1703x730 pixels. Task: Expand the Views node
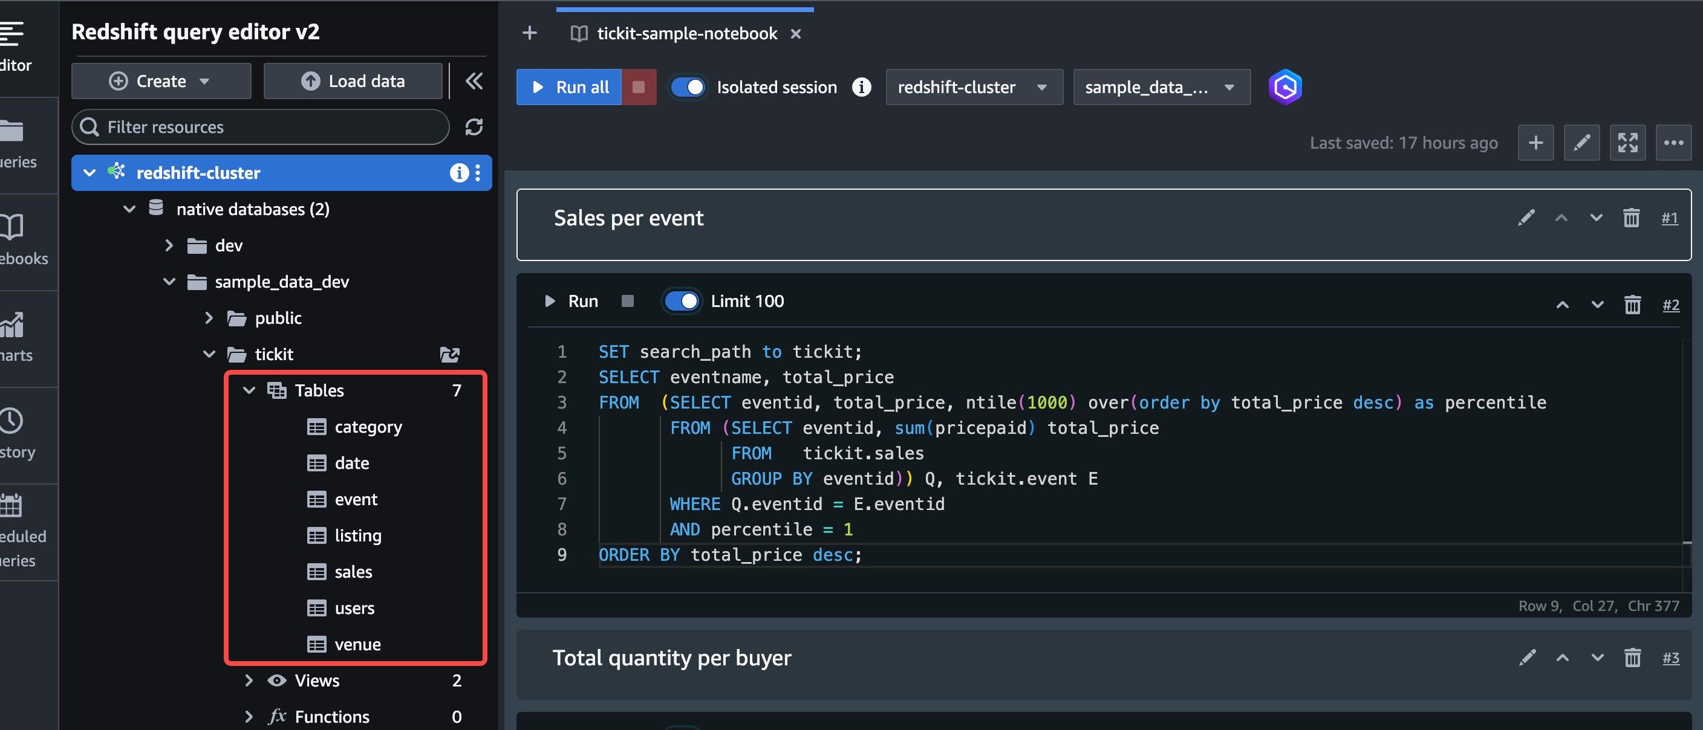point(249,680)
